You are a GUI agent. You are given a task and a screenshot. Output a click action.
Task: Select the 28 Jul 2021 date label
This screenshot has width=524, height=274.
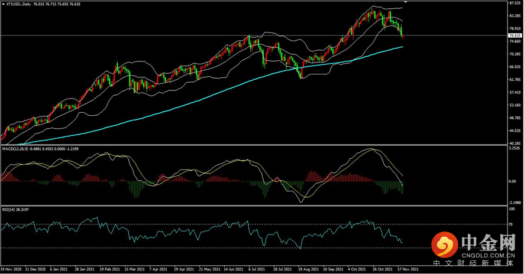tap(283, 269)
